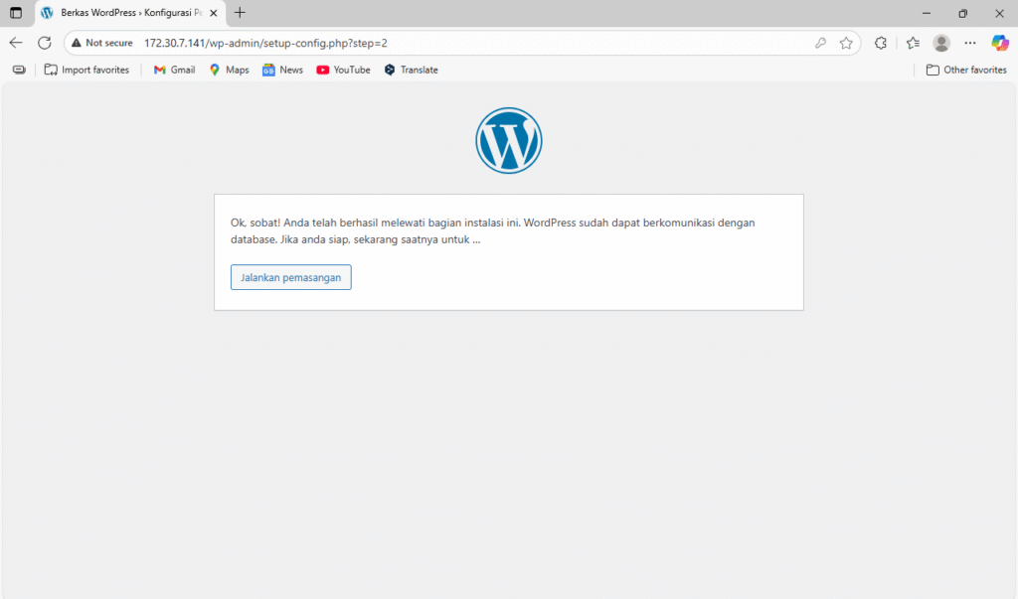Open the Settings and more ellipsis menu
The image size is (1018, 599).
click(x=970, y=43)
